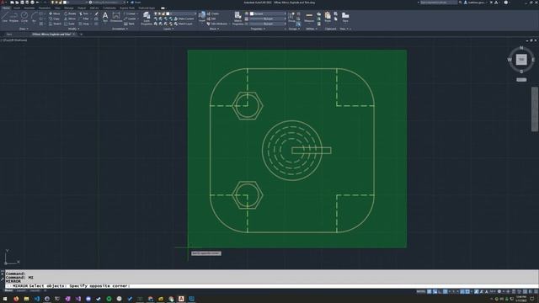This screenshot has width=539, height=303.
Task: Select the Text annotation tool
Action: [x=105, y=17]
